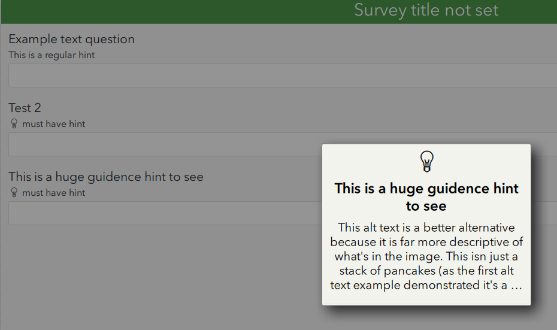The height and width of the screenshot is (330, 557).
Task: Click the "This is a regular hint" text
Action: click(52, 55)
